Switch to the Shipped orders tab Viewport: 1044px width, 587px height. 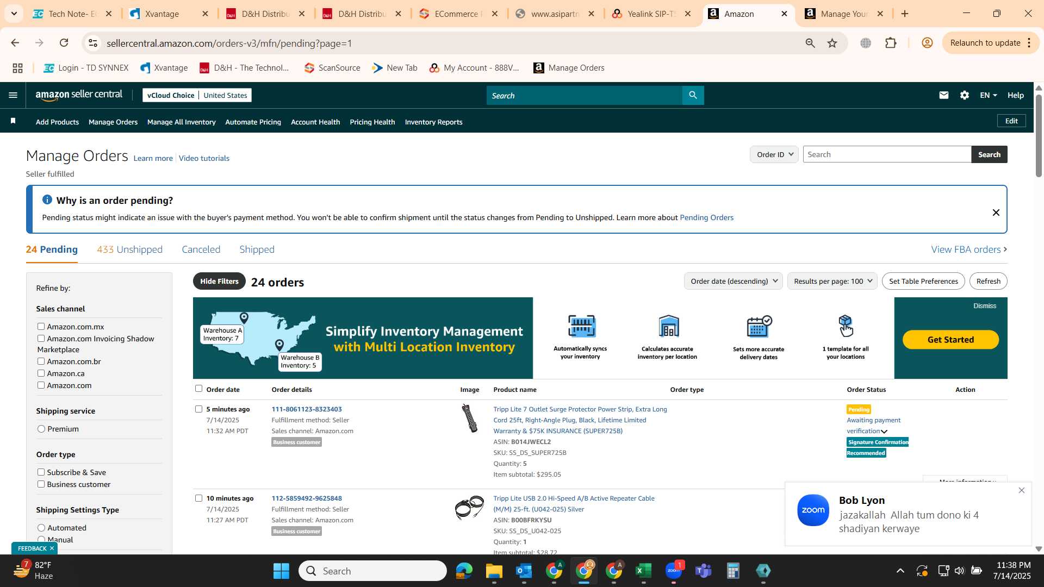click(x=257, y=249)
